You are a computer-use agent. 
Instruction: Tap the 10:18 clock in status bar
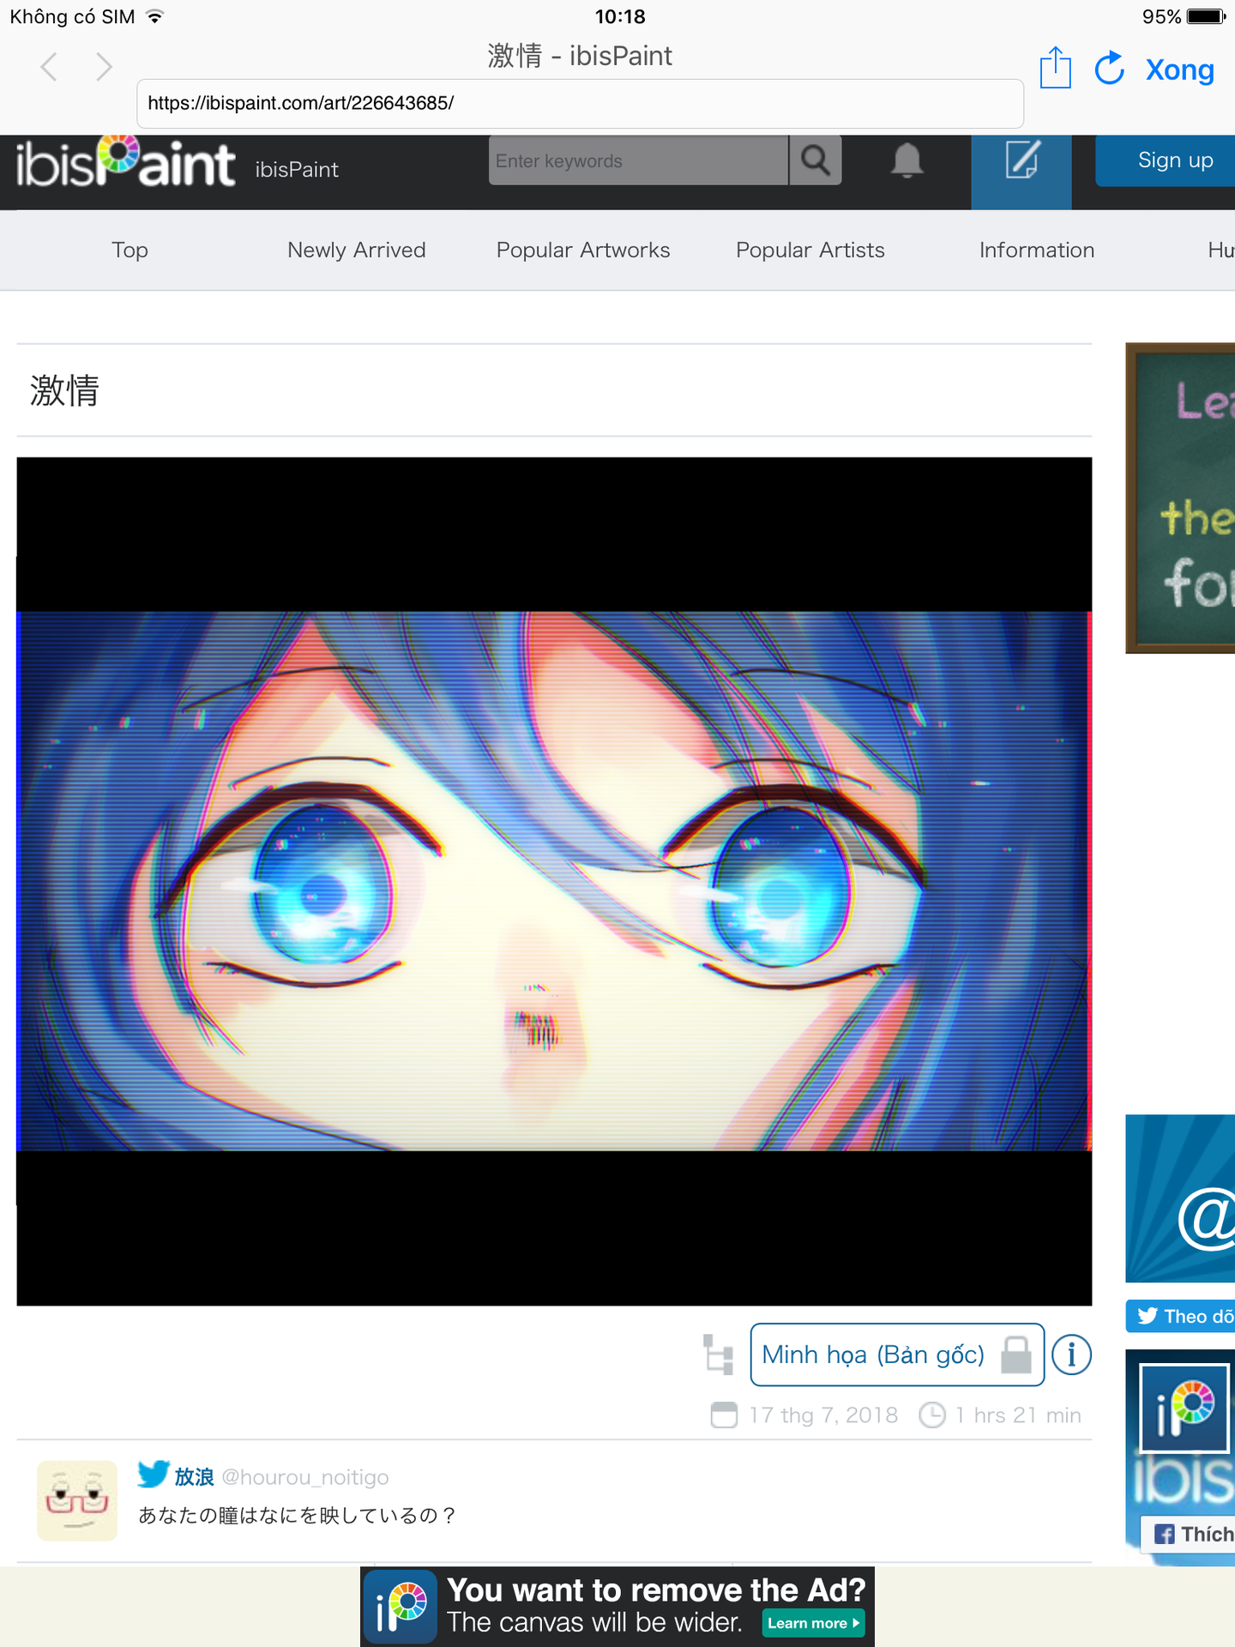619,16
